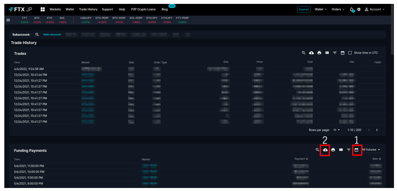This screenshot has height=191, width=397.
Task: Search Funding Payments with magnifier icon
Action: tap(317, 150)
